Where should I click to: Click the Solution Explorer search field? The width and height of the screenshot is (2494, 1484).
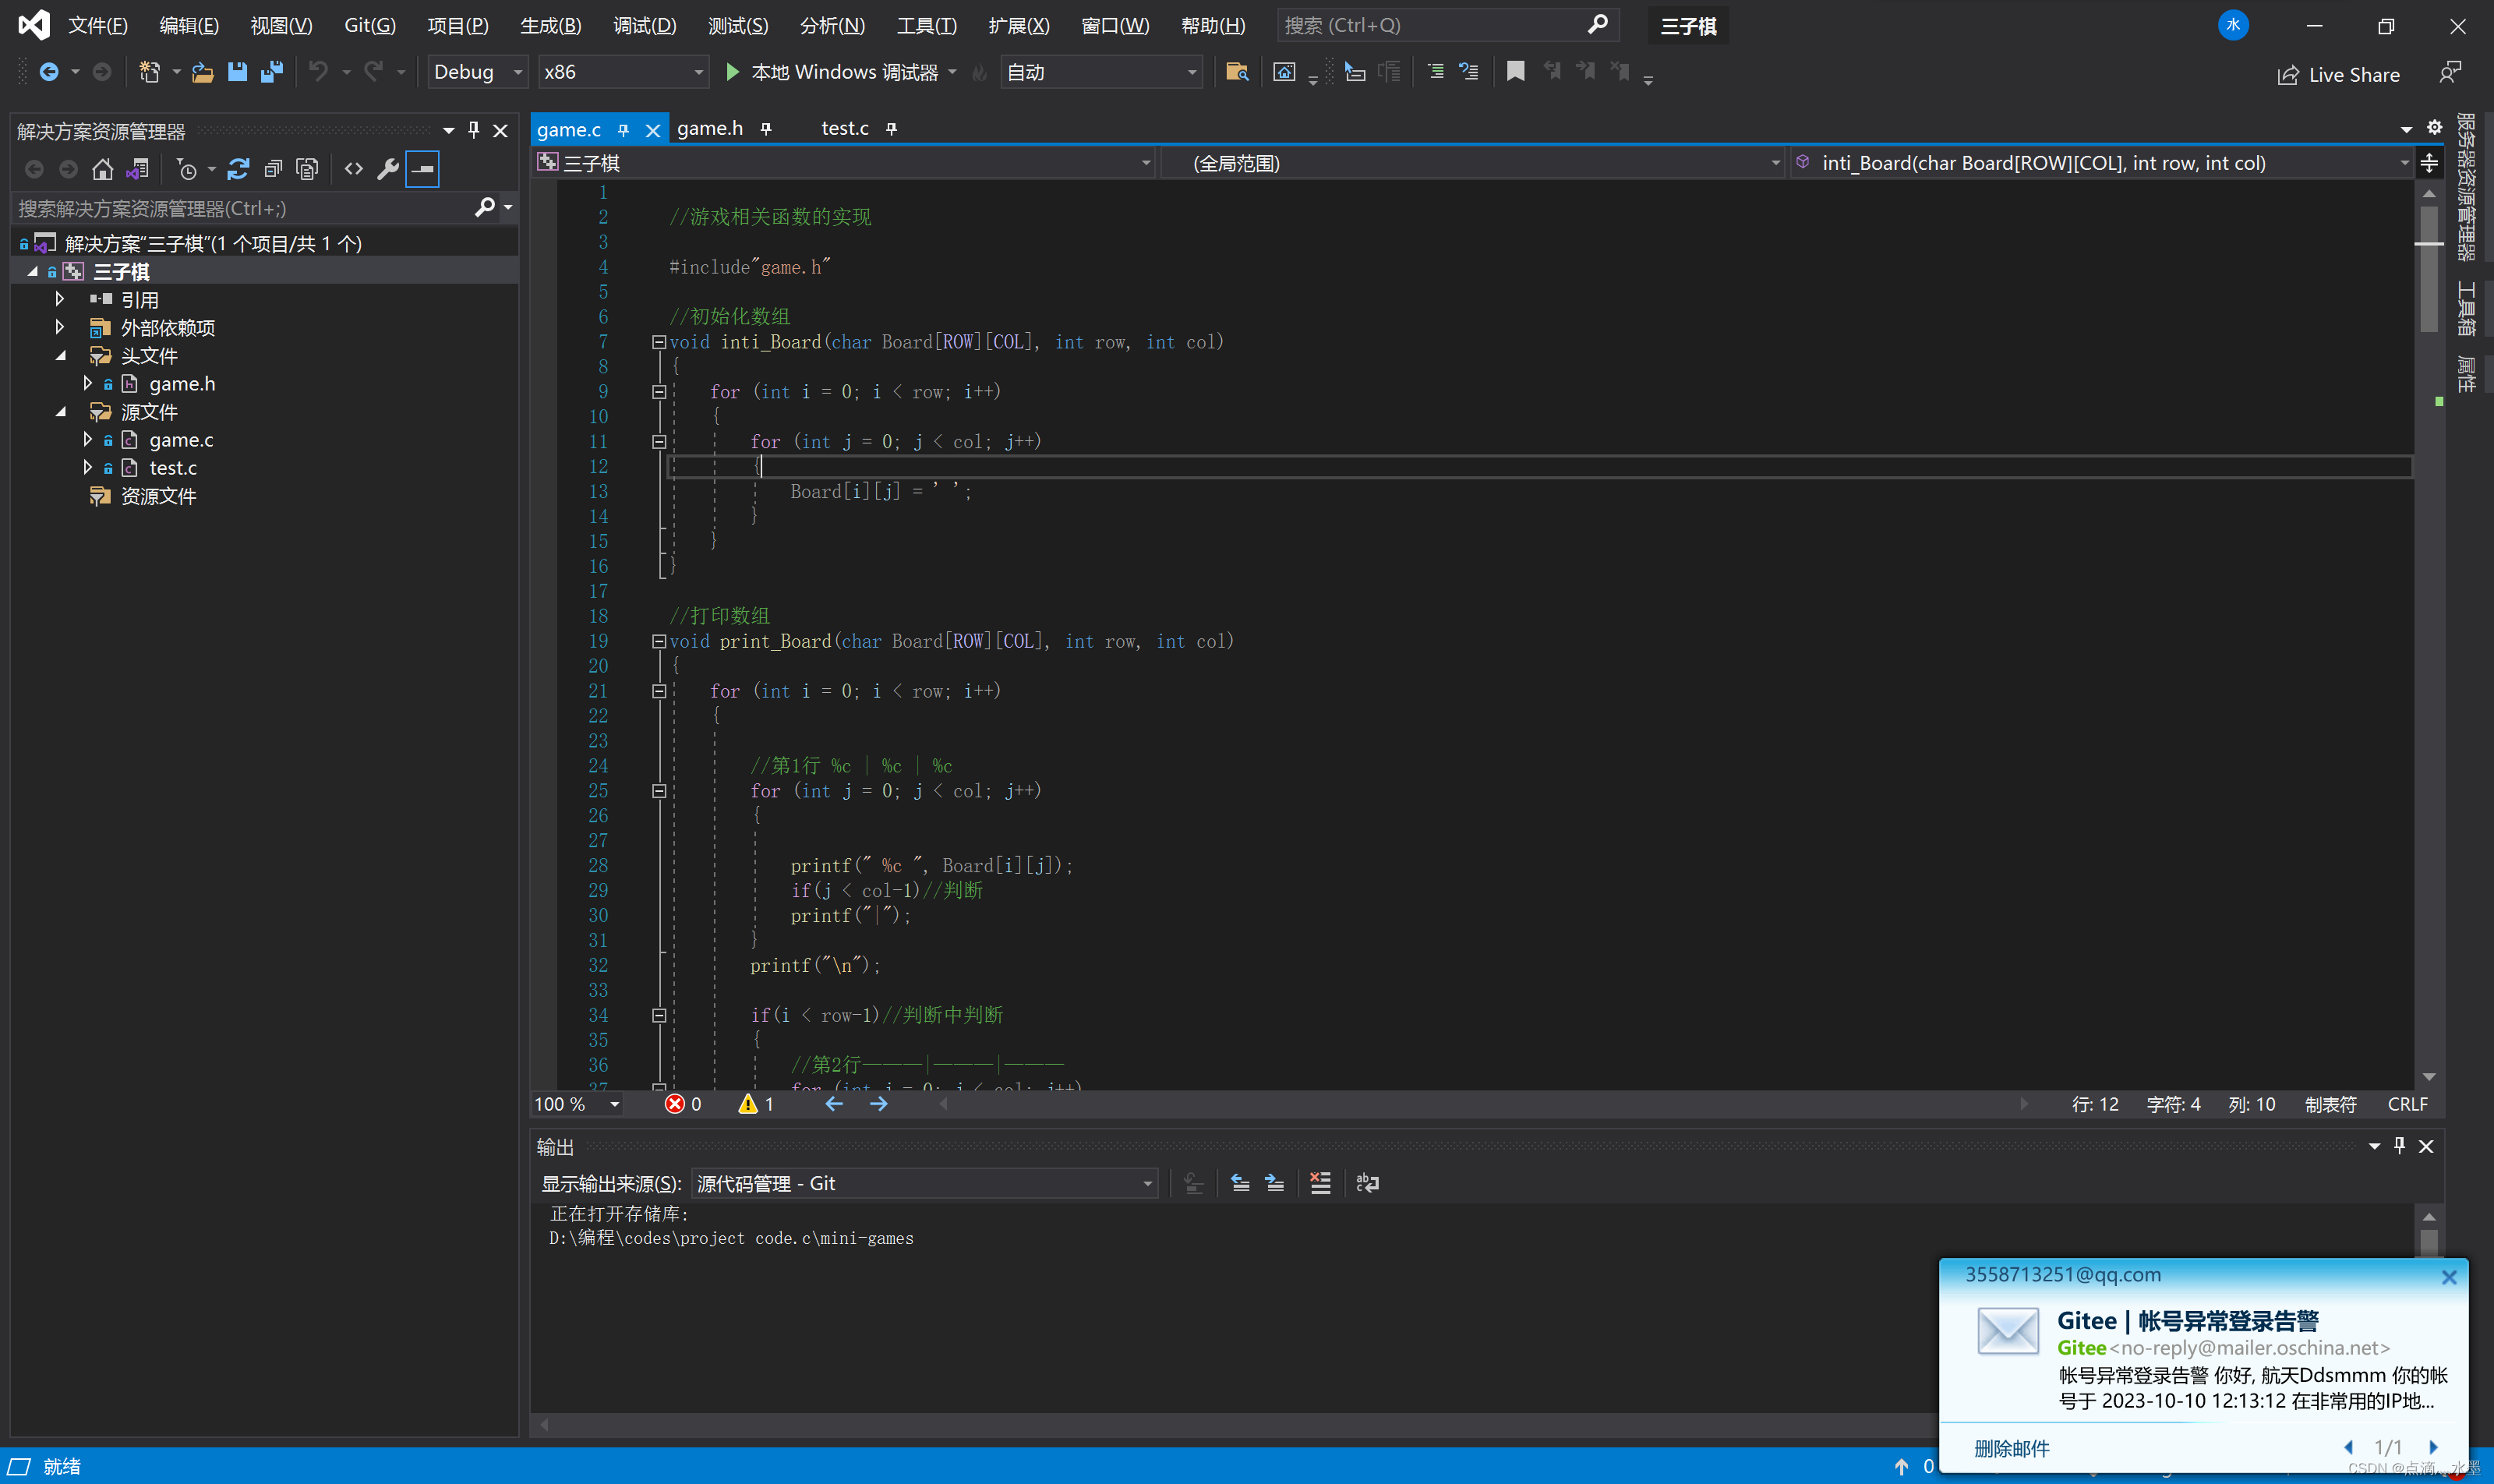click(244, 208)
